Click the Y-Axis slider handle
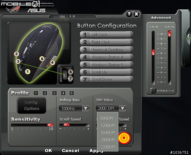Viewport: 191px width, 155px height. pos(169,34)
